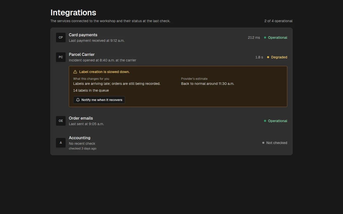Click the page description about connected services
The height and width of the screenshot is (214, 343).
(x=110, y=21)
